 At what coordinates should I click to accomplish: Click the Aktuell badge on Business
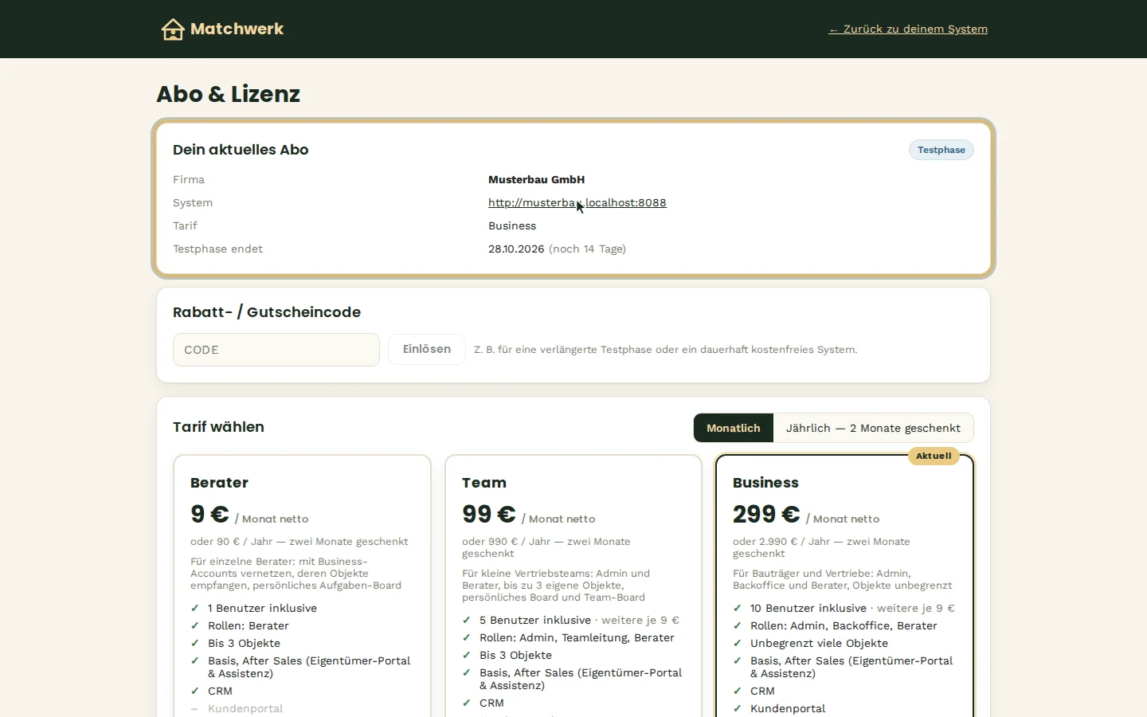934,456
